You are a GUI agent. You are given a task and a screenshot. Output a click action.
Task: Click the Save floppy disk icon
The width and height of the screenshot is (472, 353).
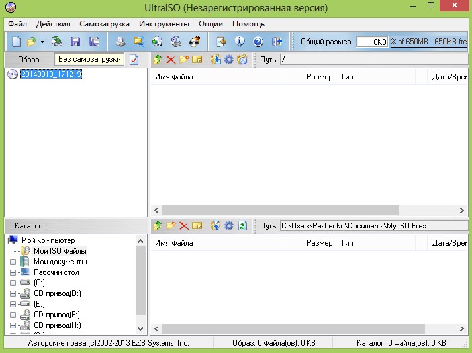[75, 42]
